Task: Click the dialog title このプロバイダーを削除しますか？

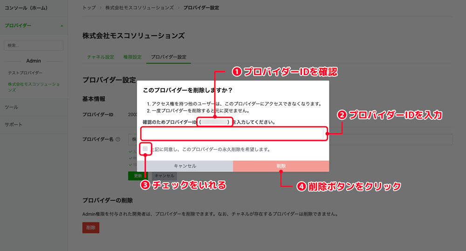Action: pos(187,90)
